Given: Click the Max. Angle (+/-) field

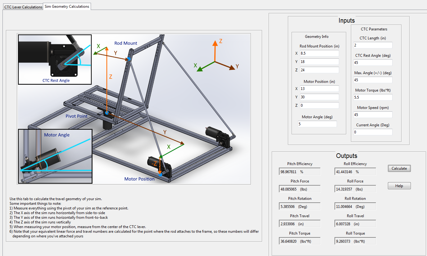Looking at the screenshot, I should click(373, 80).
